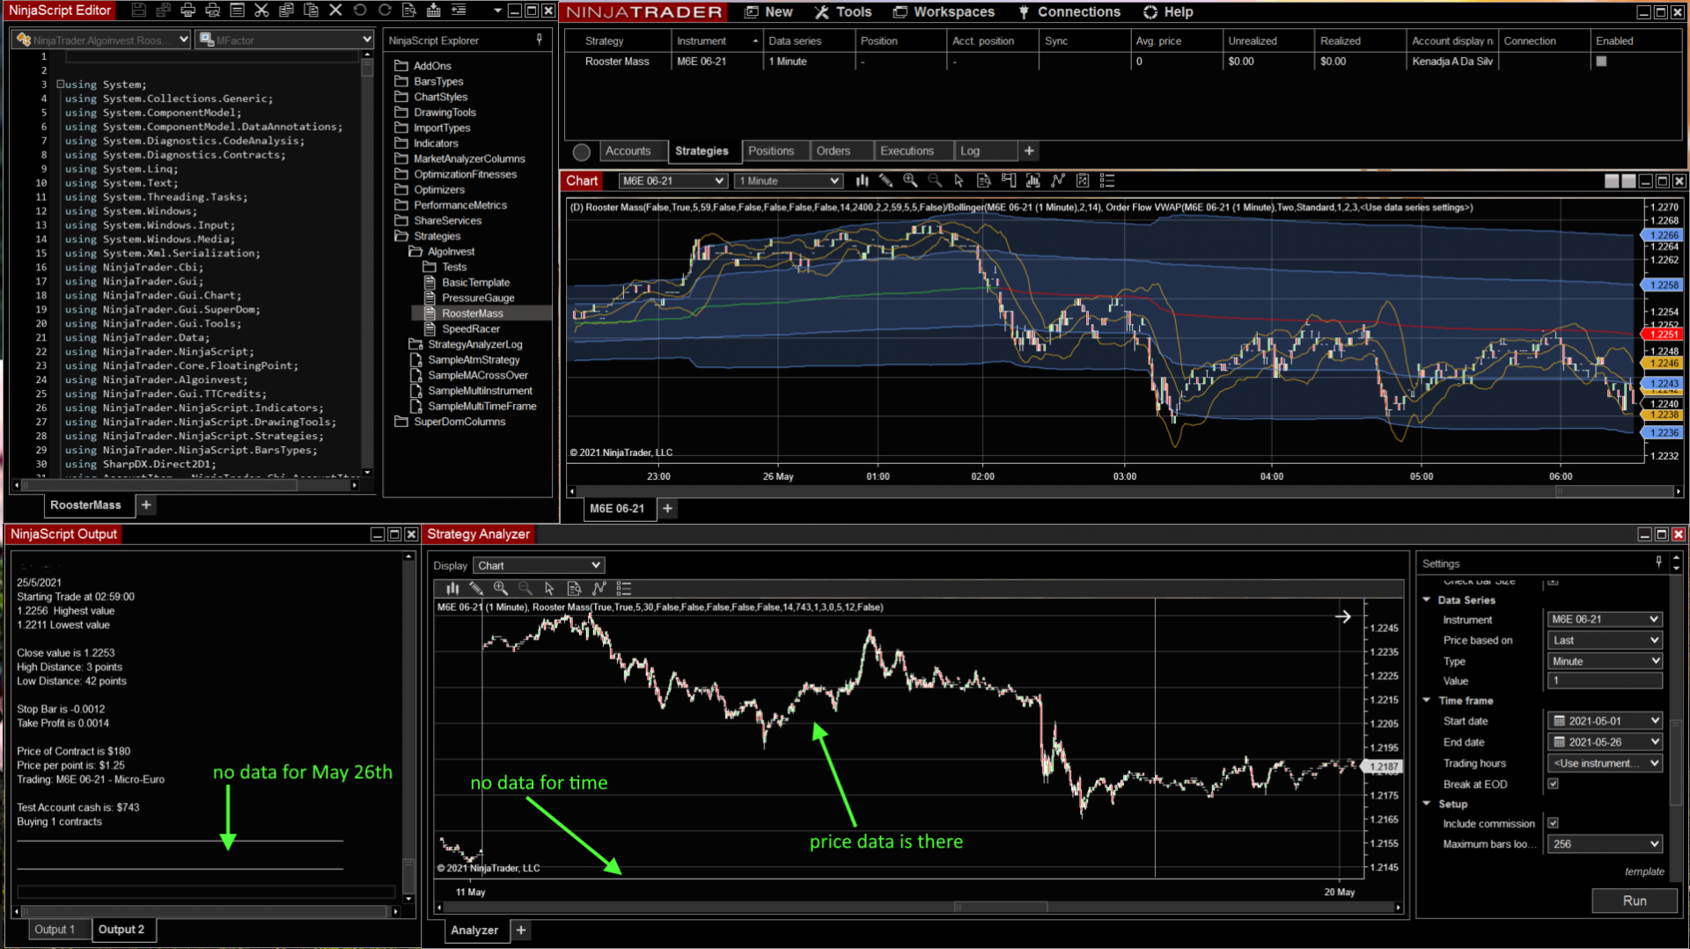Save the script in NinjaScript Editor
The width and height of the screenshot is (1690, 949).
point(138,11)
